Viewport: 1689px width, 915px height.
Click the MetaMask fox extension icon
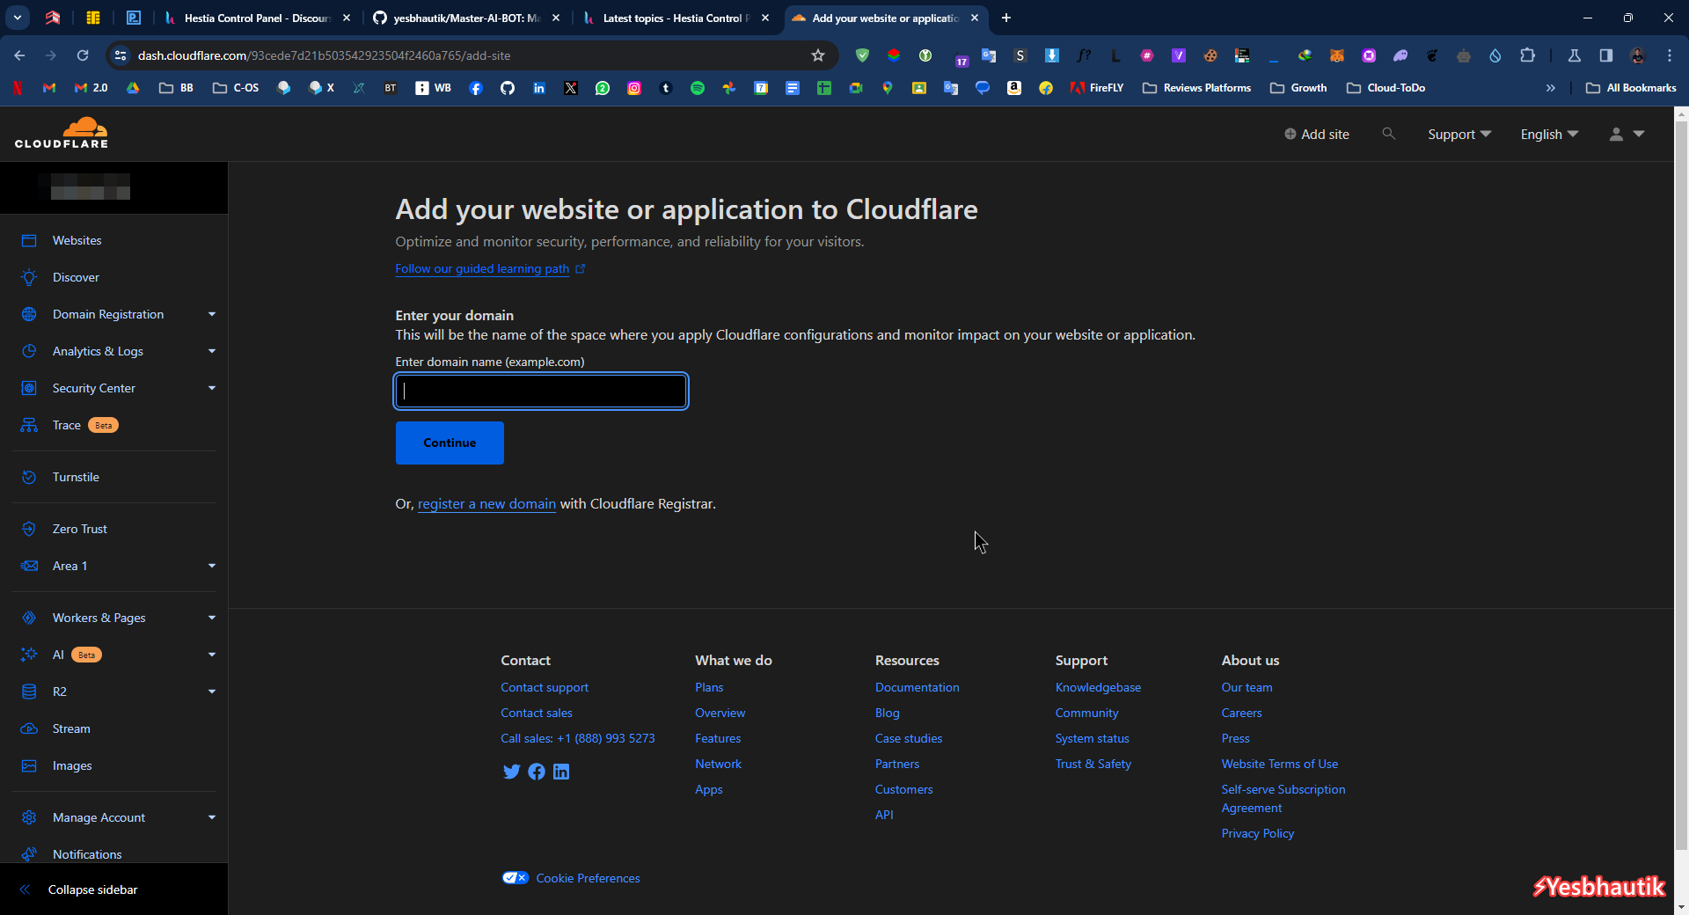1337,55
